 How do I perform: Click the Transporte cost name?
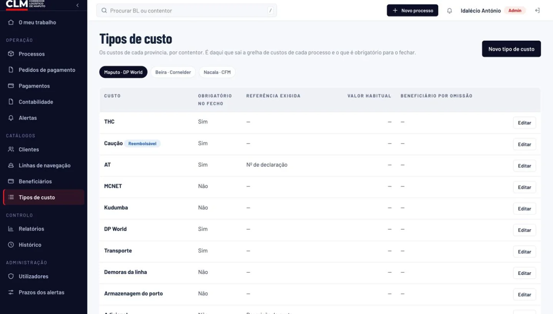pyautogui.click(x=118, y=251)
